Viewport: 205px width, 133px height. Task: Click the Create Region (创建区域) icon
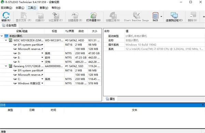coord(113,17)
